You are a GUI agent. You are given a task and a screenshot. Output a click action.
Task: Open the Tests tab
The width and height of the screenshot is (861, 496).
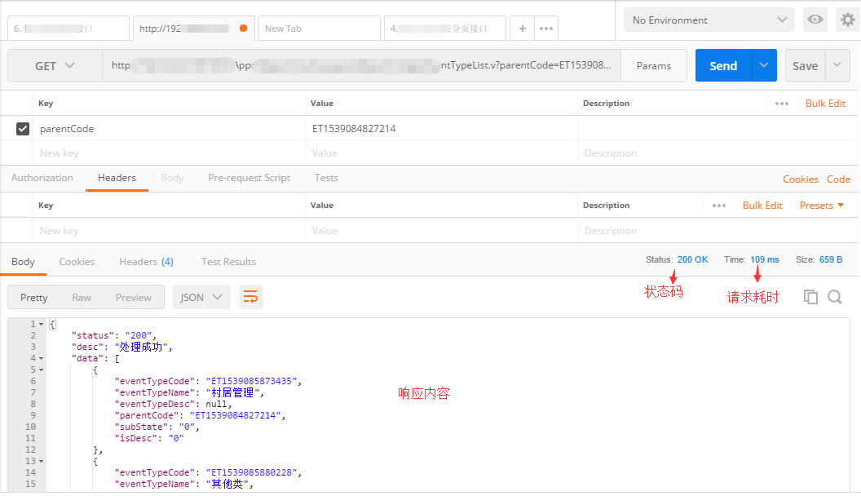(326, 177)
